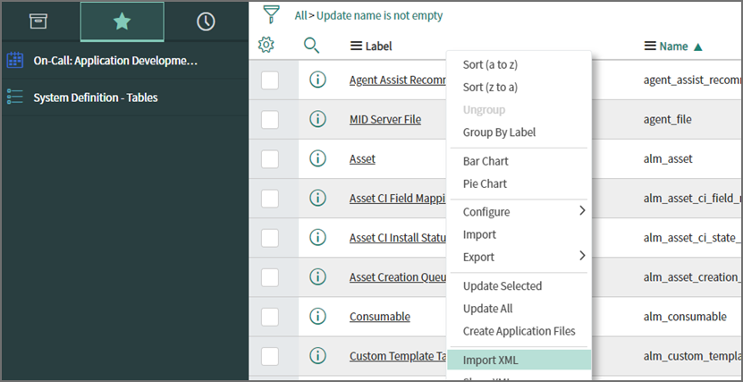Open list personalization gear icon
The height and width of the screenshot is (382, 743).
click(x=266, y=46)
